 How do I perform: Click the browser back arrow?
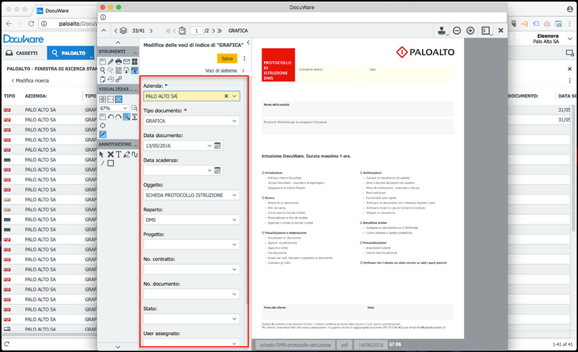click(9, 24)
